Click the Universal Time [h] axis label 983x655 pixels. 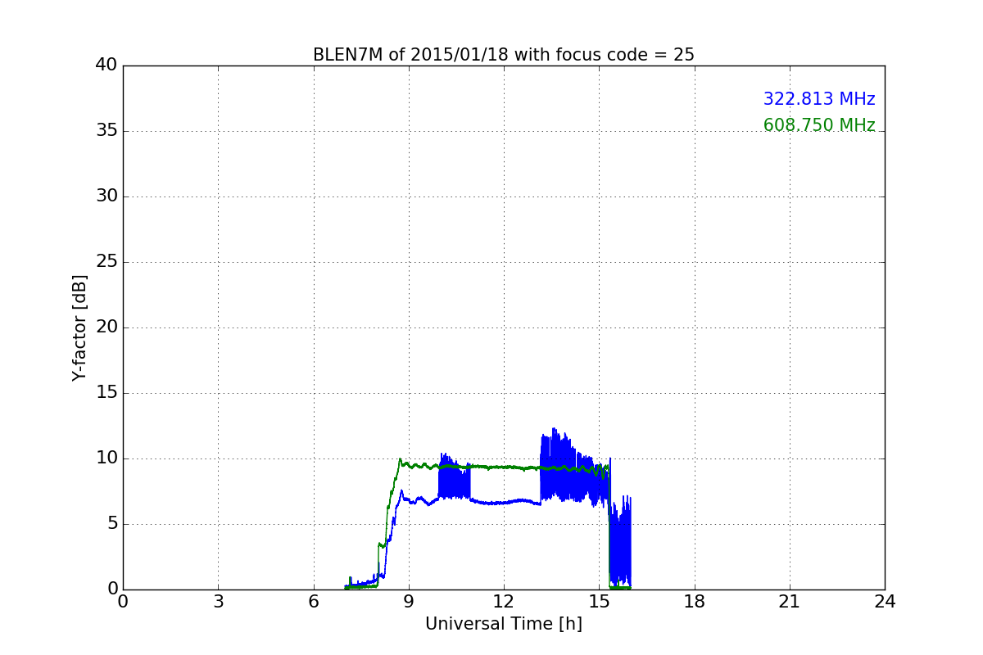(503, 624)
